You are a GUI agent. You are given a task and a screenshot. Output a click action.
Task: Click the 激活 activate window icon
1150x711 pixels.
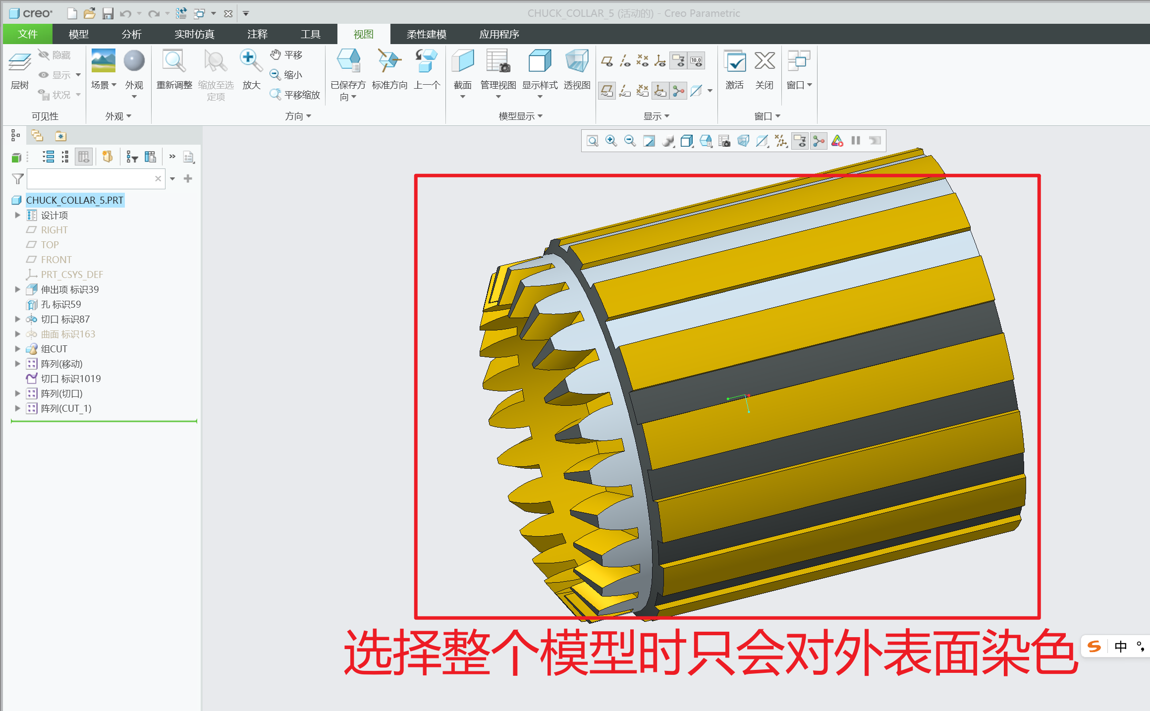[734, 62]
